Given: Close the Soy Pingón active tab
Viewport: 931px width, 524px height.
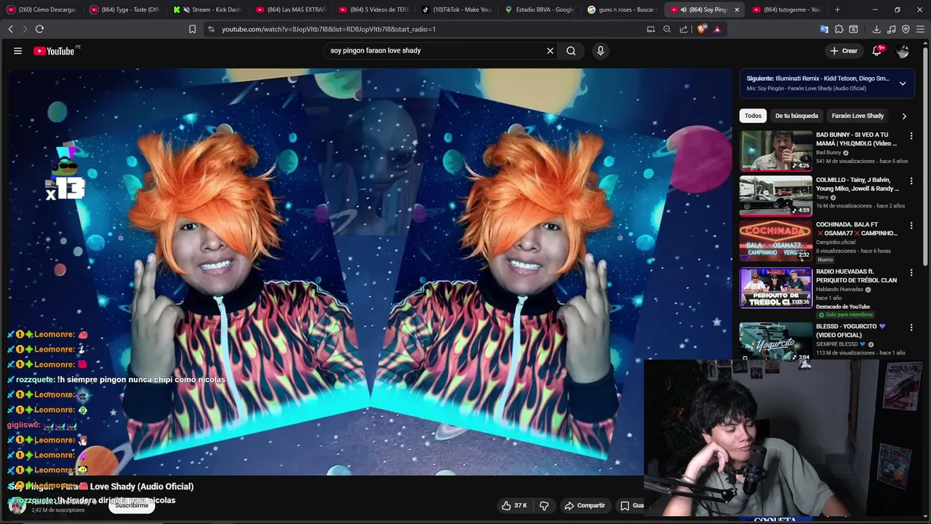Looking at the screenshot, I should click(737, 9).
